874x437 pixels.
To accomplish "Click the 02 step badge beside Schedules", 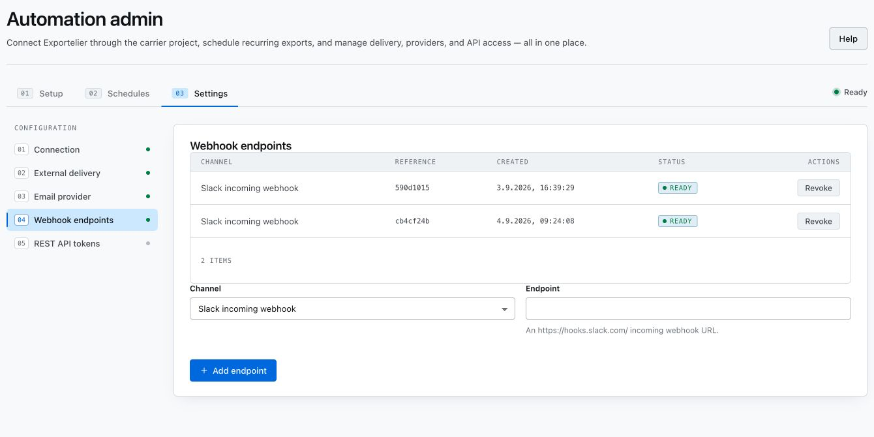I will 93,93.
